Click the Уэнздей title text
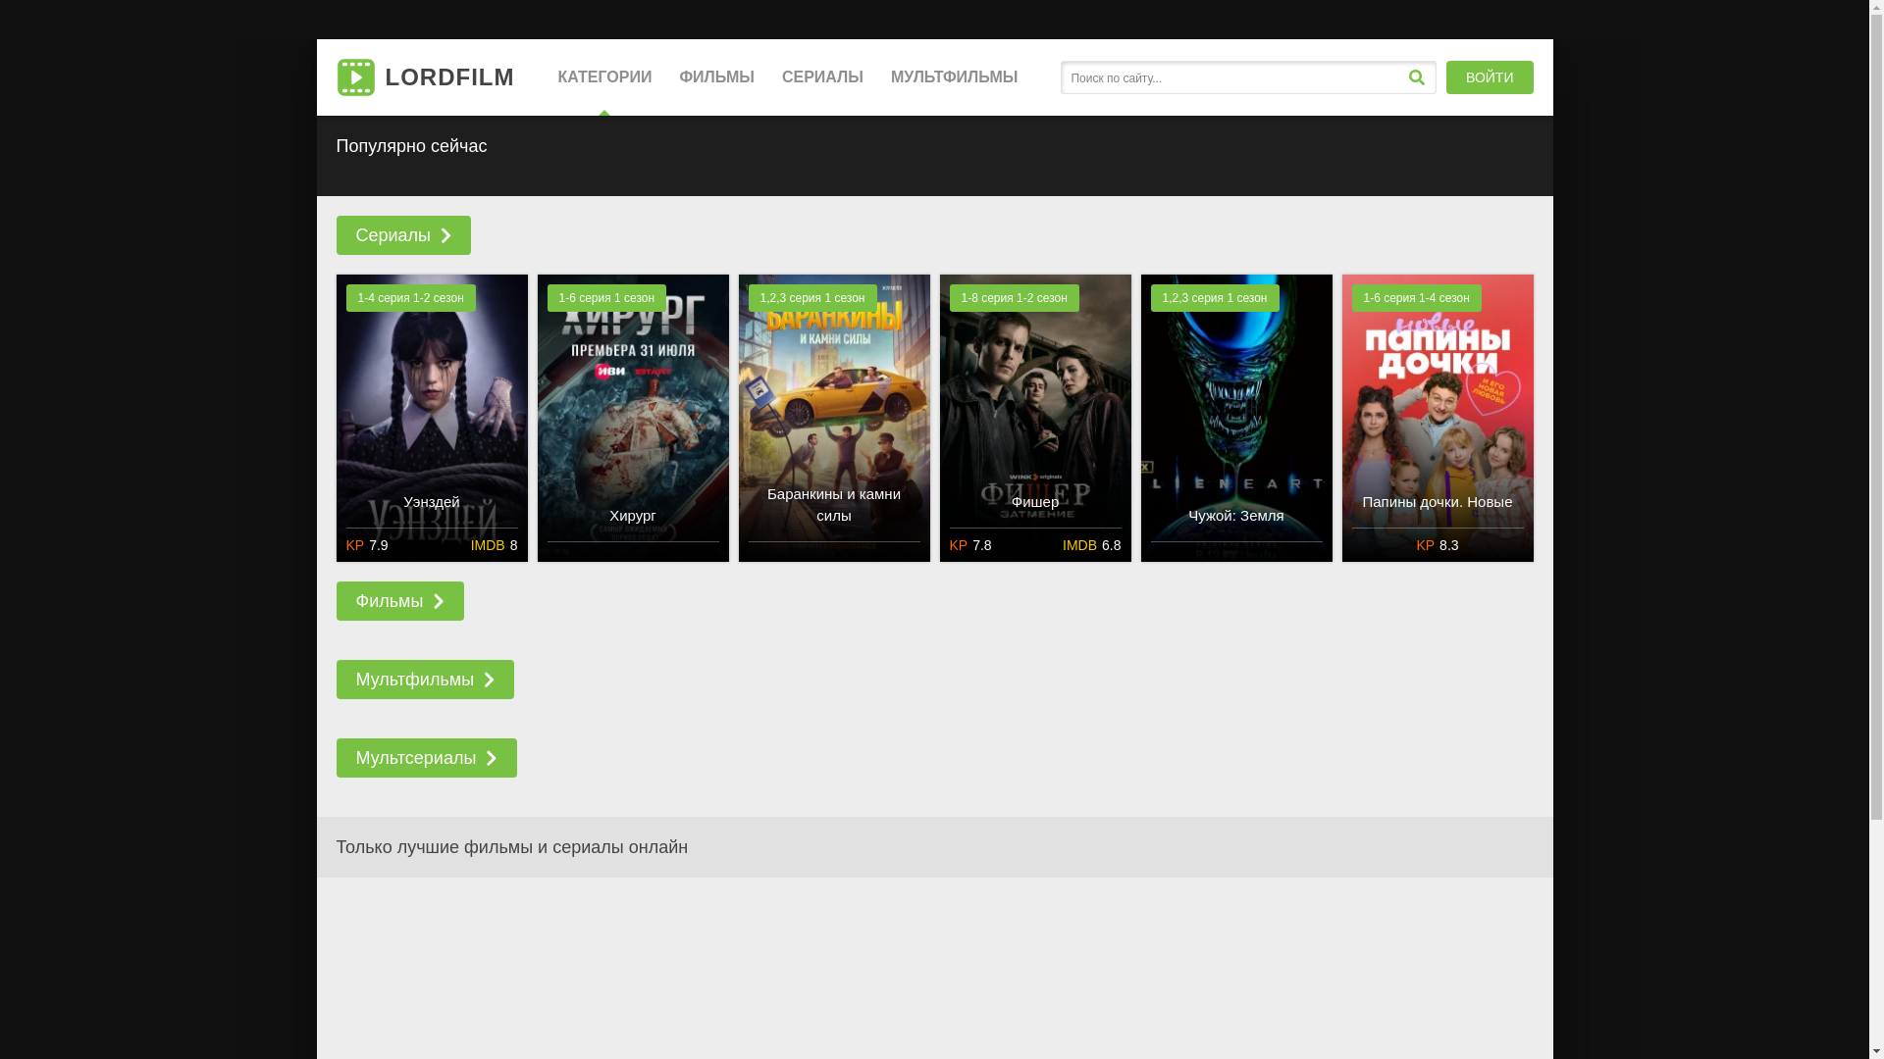 point(431,502)
